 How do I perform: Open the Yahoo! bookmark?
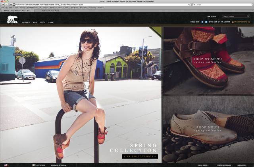pyautogui.click(x=22, y=8)
